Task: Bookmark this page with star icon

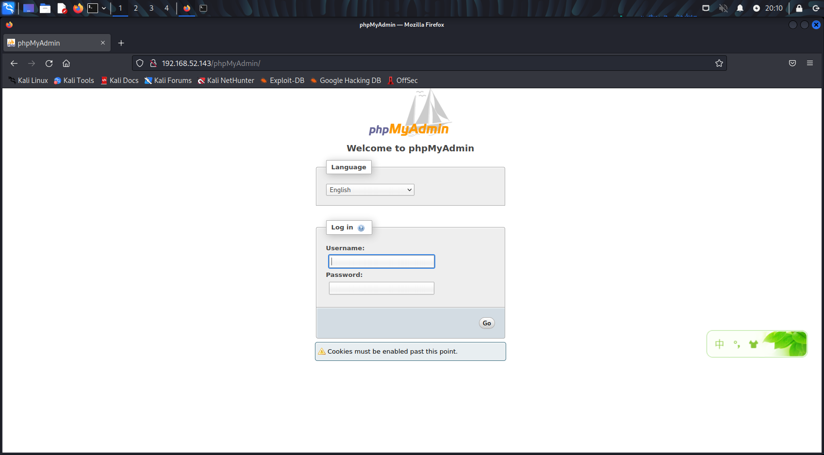Action: pos(719,64)
